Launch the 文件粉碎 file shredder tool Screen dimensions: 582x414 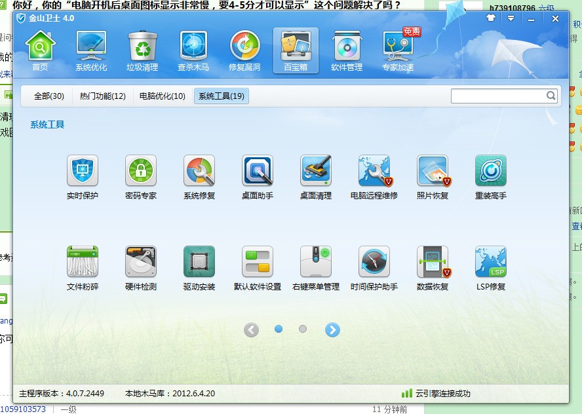(x=82, y=262)
